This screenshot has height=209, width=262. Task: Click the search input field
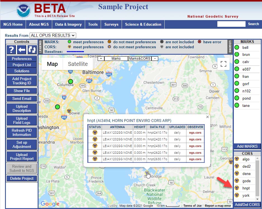pyautogui.click(x=231, y=24)
